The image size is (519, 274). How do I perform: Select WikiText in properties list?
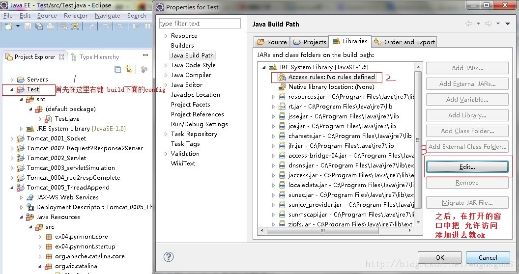pyautogui.click(x=183, y=164)
